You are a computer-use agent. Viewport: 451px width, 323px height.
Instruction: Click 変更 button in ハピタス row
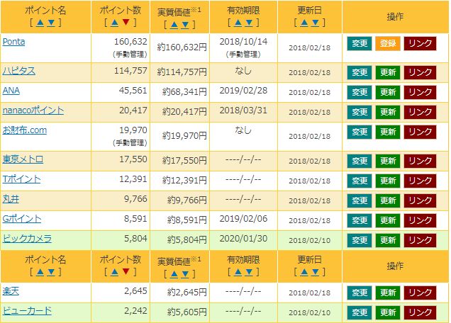click(x=360, y=72)
